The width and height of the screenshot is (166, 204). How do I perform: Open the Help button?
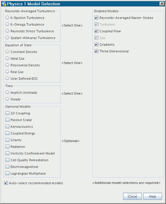click(153, 196)
